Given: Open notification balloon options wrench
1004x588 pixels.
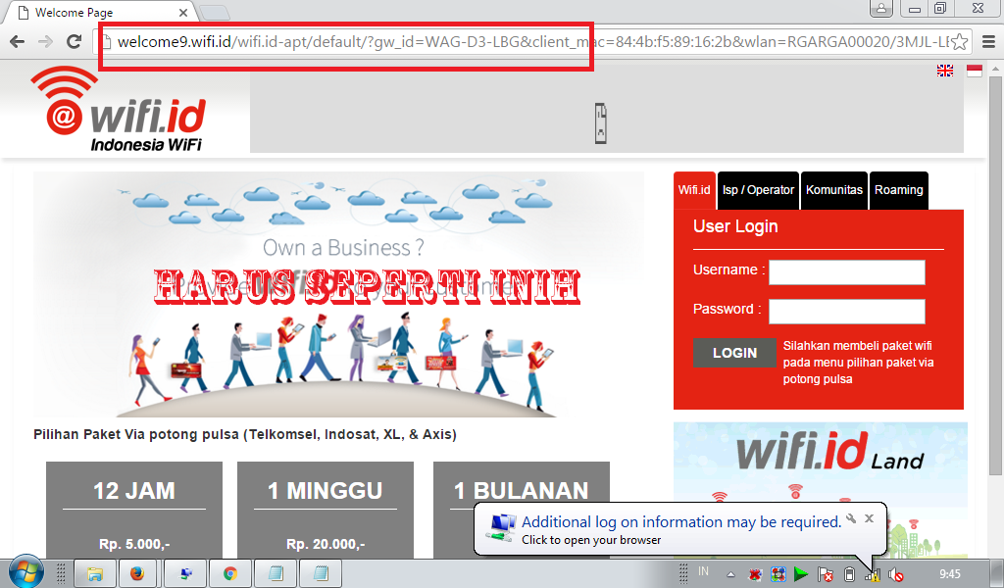Looking at the screenshot, I should 851,518.
